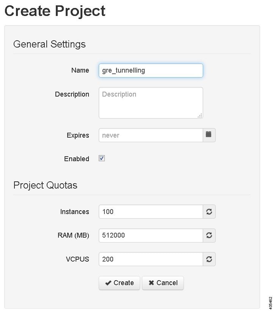Viewport: 273px width, 311px height.
Task: Click the X icon inside Cancel button
Action: click(x=152, y=283)
